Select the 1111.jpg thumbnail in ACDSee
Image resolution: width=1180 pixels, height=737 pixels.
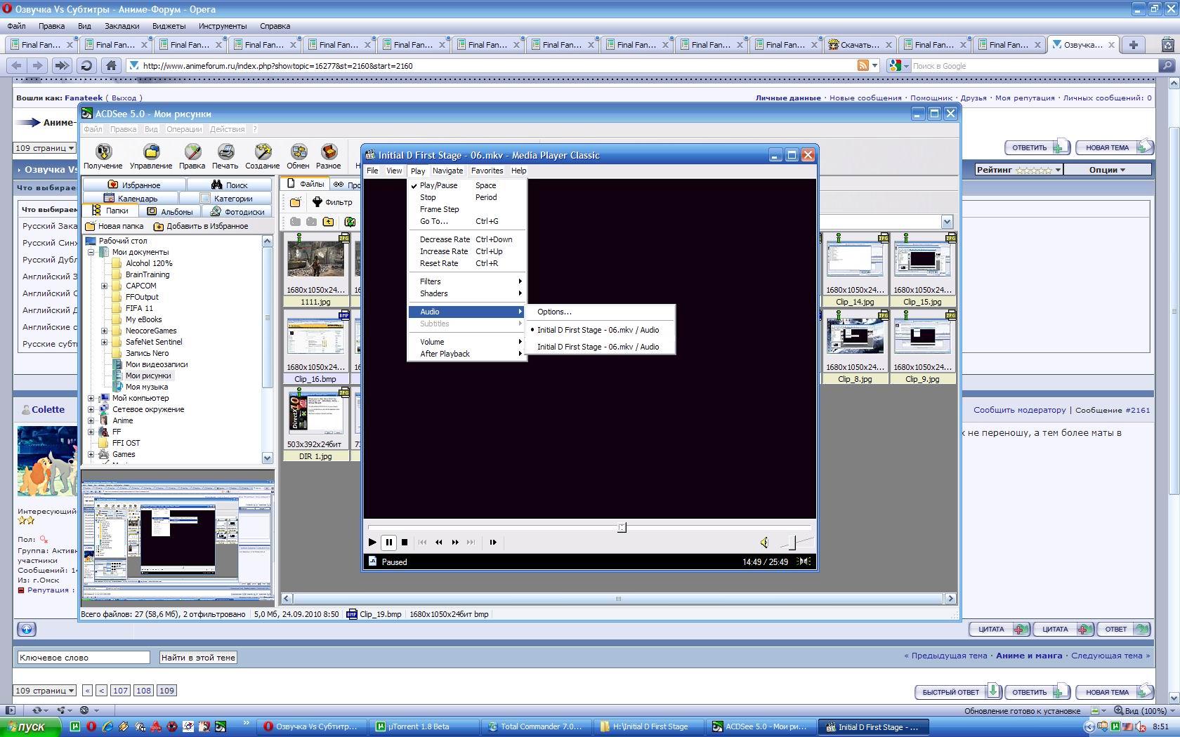pyautogui.click(x=315, y=270)
